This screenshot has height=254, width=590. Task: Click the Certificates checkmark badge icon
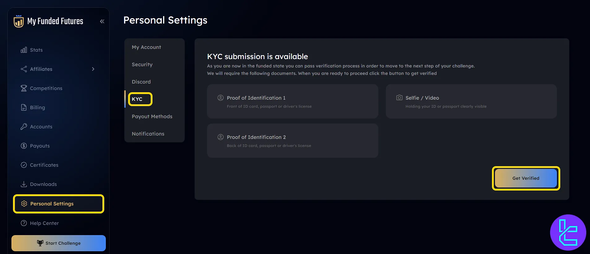(x=24, y=165)
